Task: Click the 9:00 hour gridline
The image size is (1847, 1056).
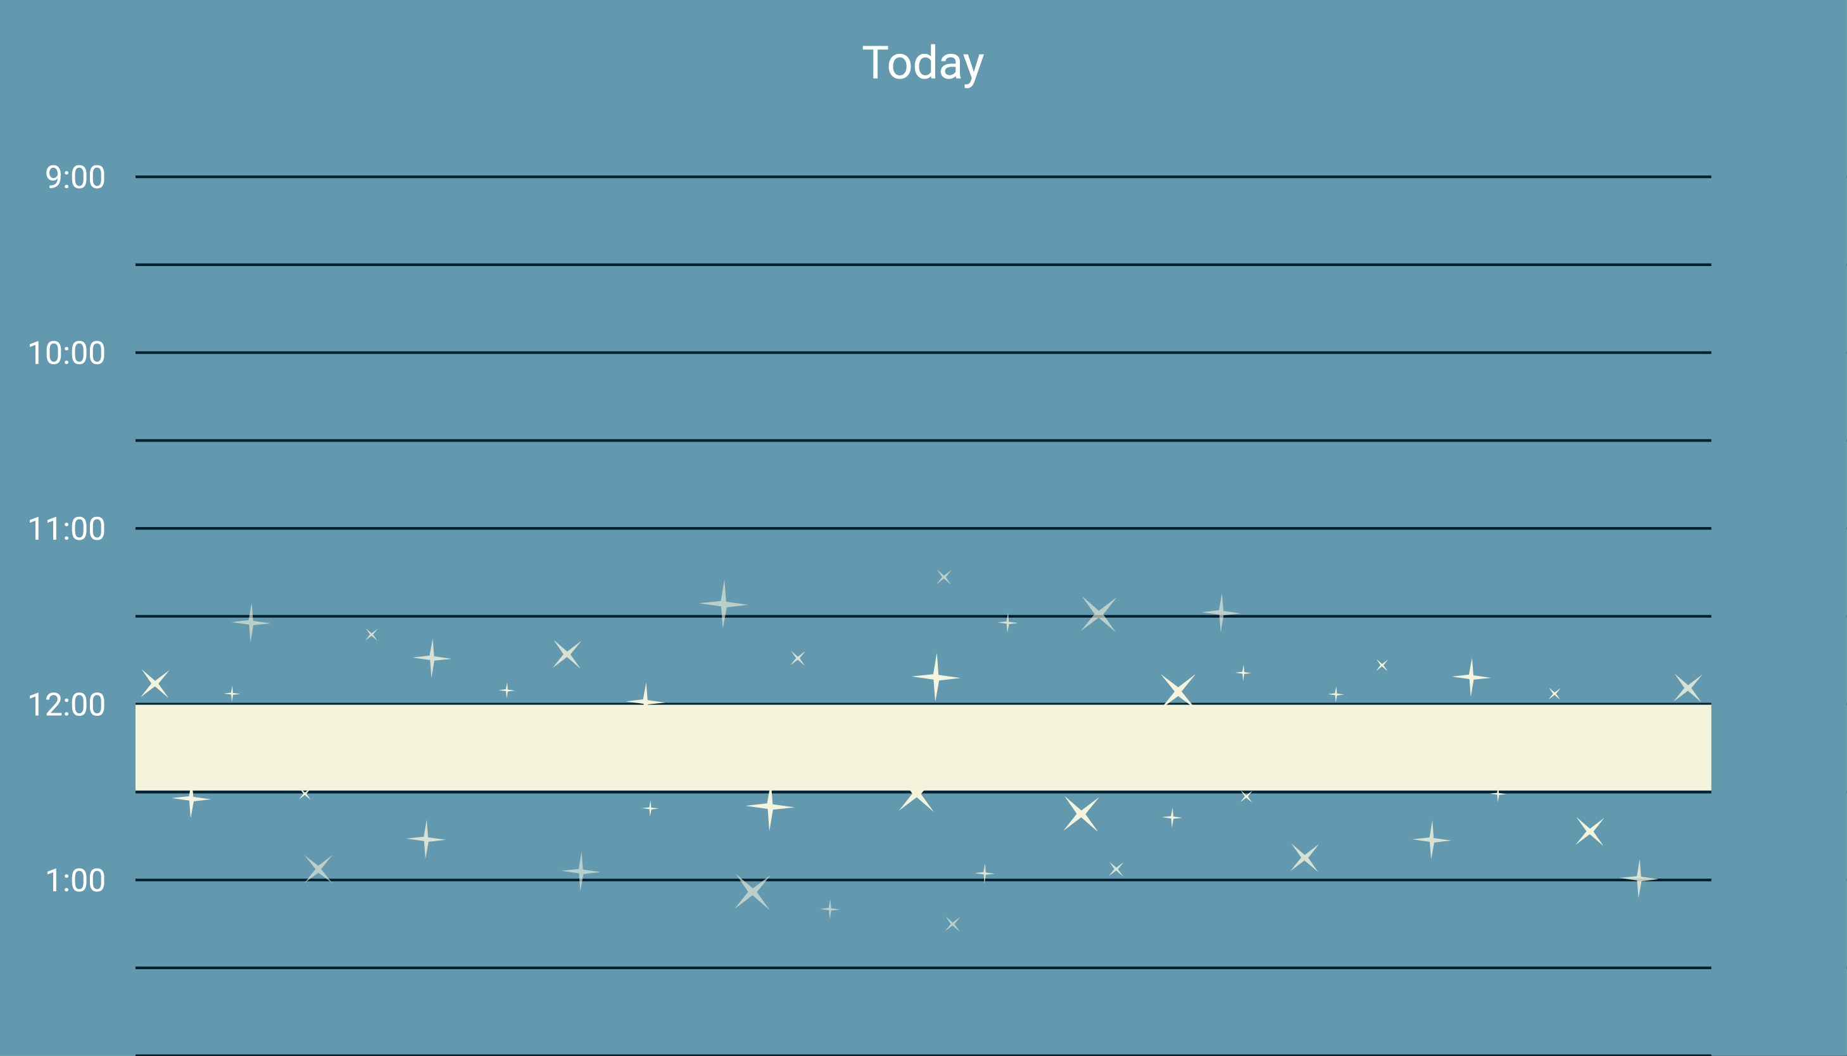Action: 923,177
